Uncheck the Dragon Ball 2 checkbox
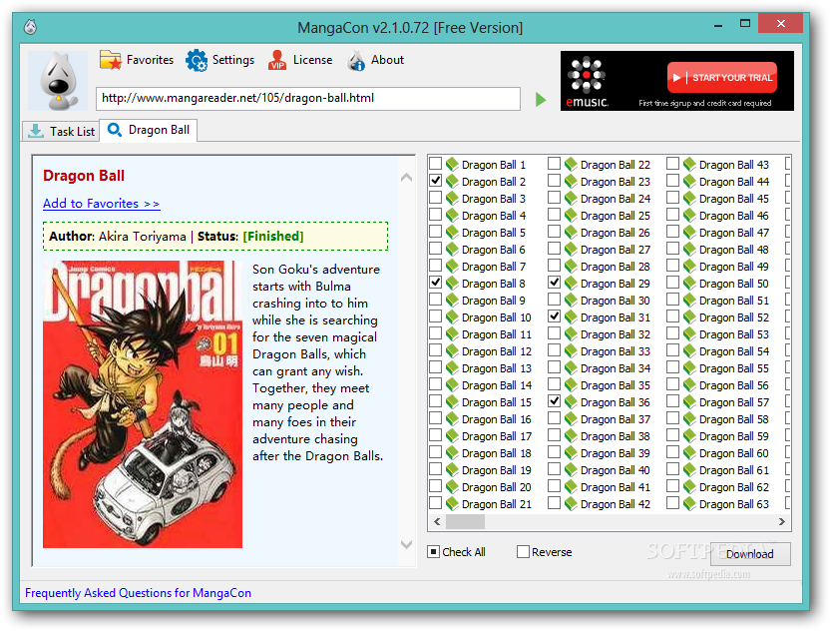 point(435,180)
